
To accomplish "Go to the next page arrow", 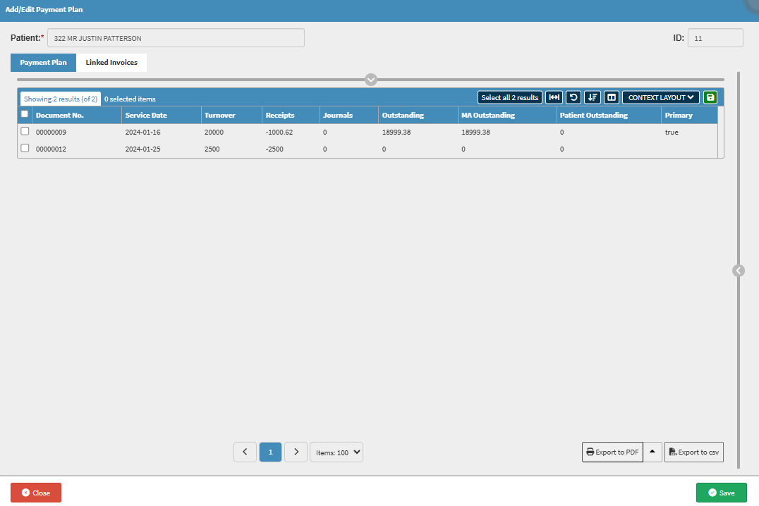I will click(x=296, y=452).
